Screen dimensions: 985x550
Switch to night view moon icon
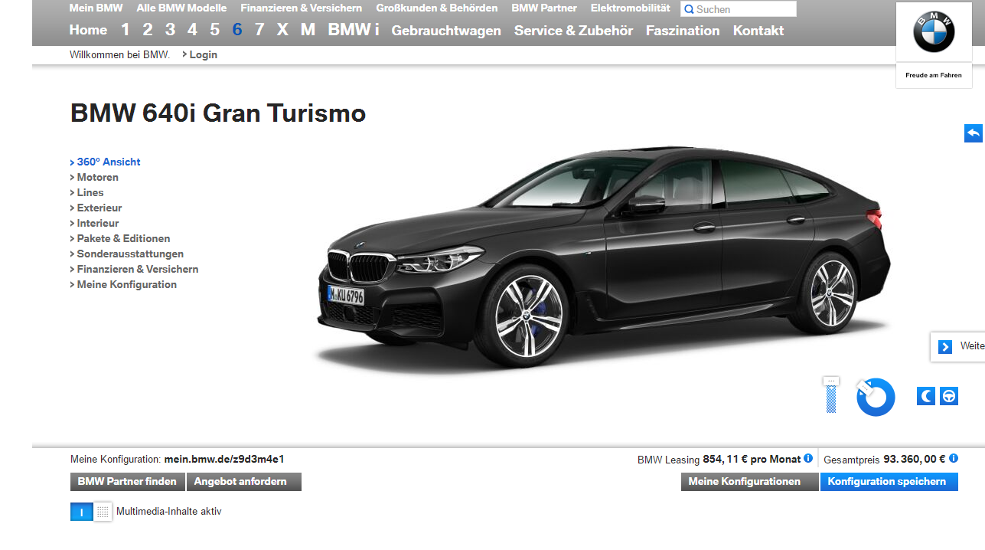(x=926, y=396)
